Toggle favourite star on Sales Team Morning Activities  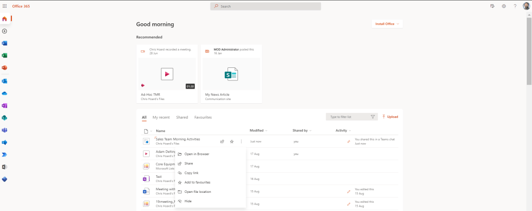[232, 142]
